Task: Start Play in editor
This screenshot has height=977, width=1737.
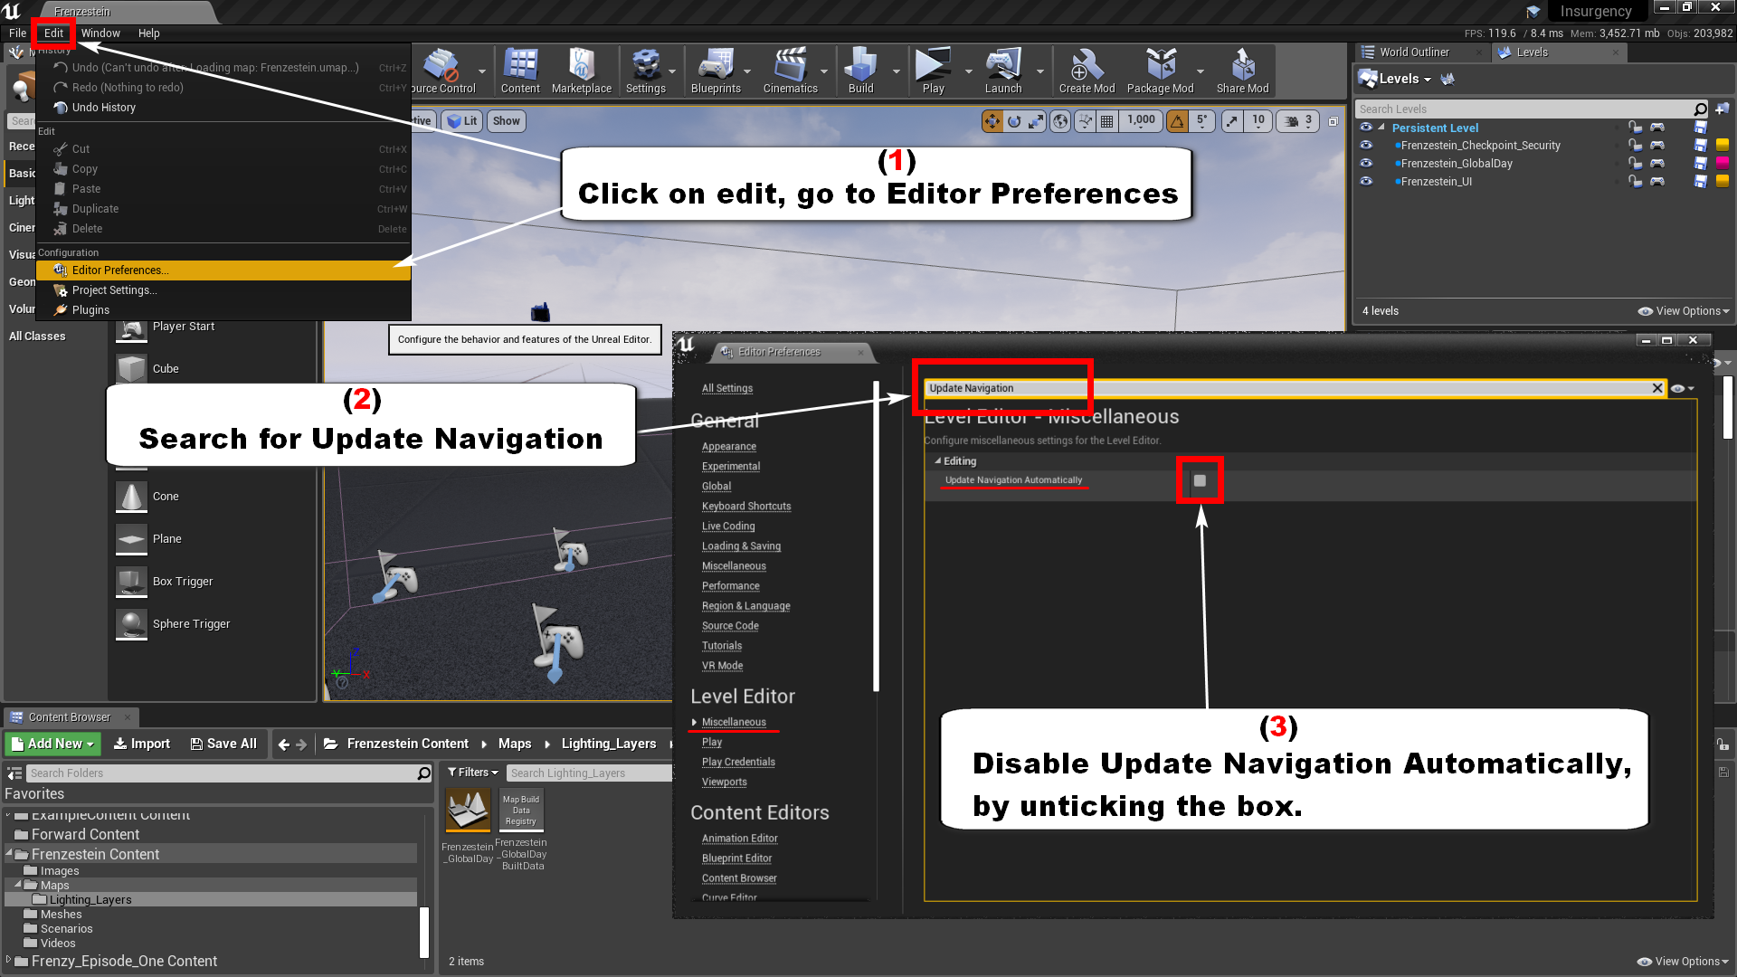Action: coord(933,71)
